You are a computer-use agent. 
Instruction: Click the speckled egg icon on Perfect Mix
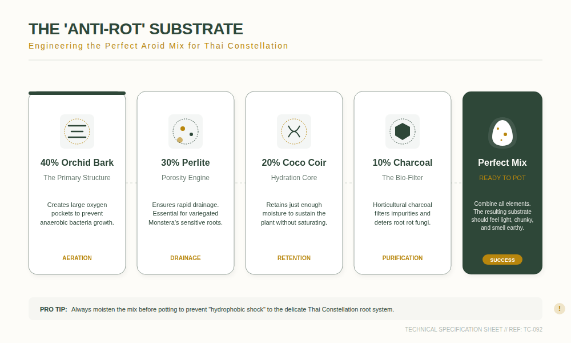pyautogui.click(x=502, y=133)
